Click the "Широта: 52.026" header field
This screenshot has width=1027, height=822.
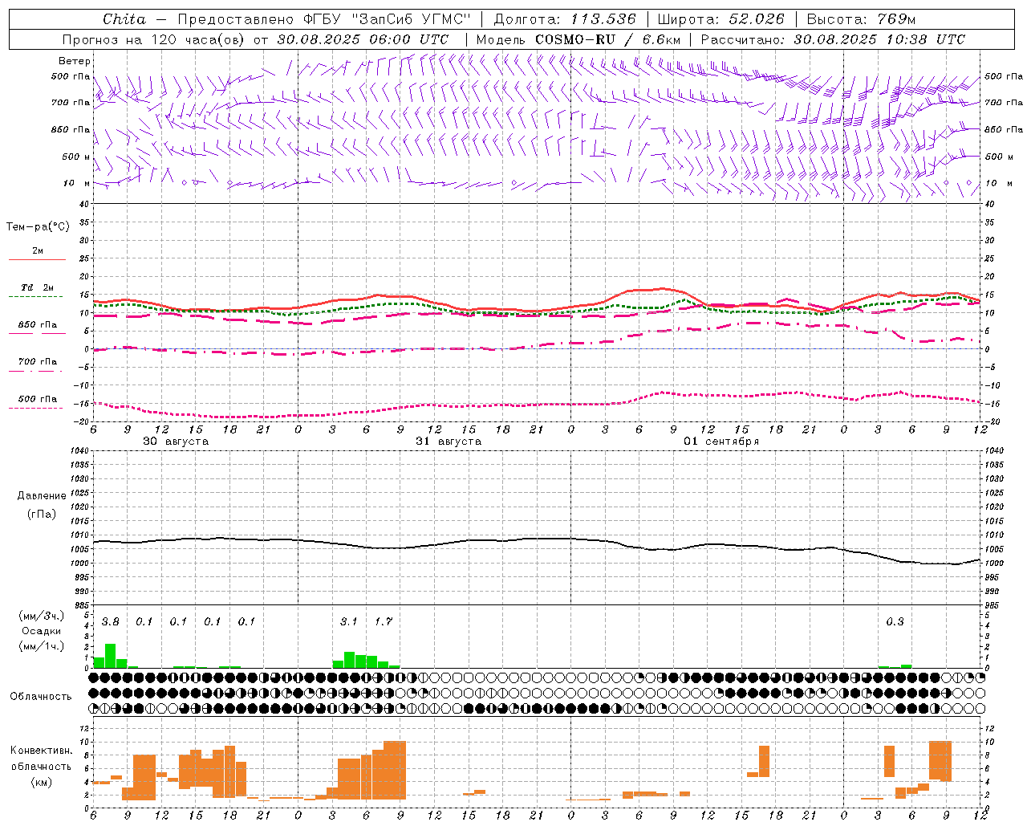pyautogui.click(x=721, y=19)
